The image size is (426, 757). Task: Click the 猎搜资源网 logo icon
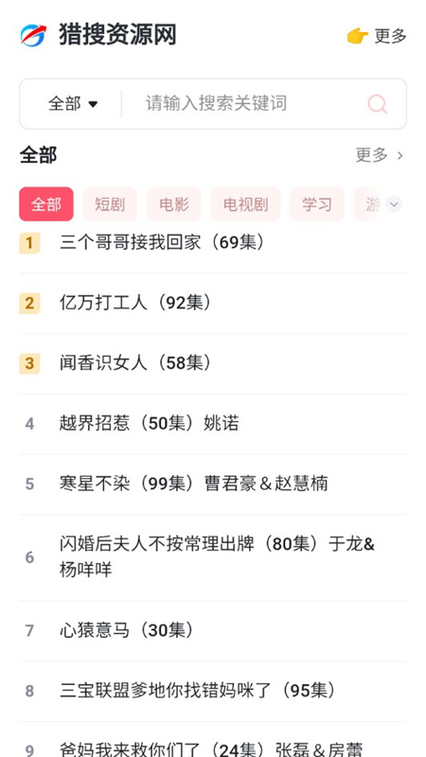click(33, 36)
